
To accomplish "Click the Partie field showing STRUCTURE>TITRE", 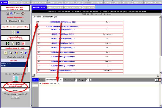I will tap(54, 80).
